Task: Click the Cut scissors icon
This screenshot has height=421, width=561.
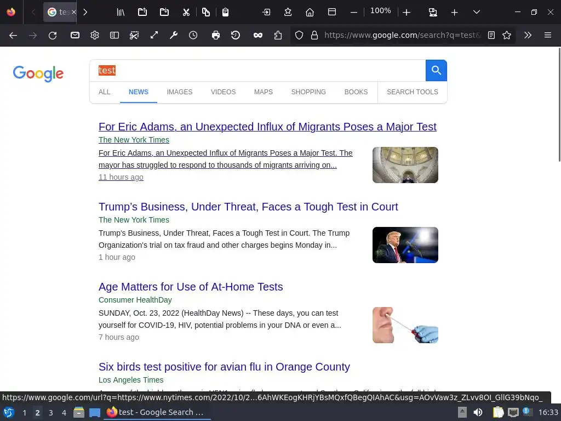Action: coord(186,12)
